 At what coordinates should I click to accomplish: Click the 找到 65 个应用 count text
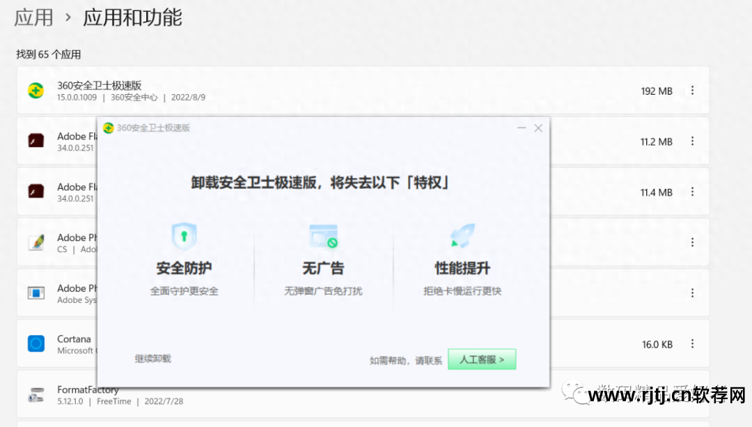[49, 54]
